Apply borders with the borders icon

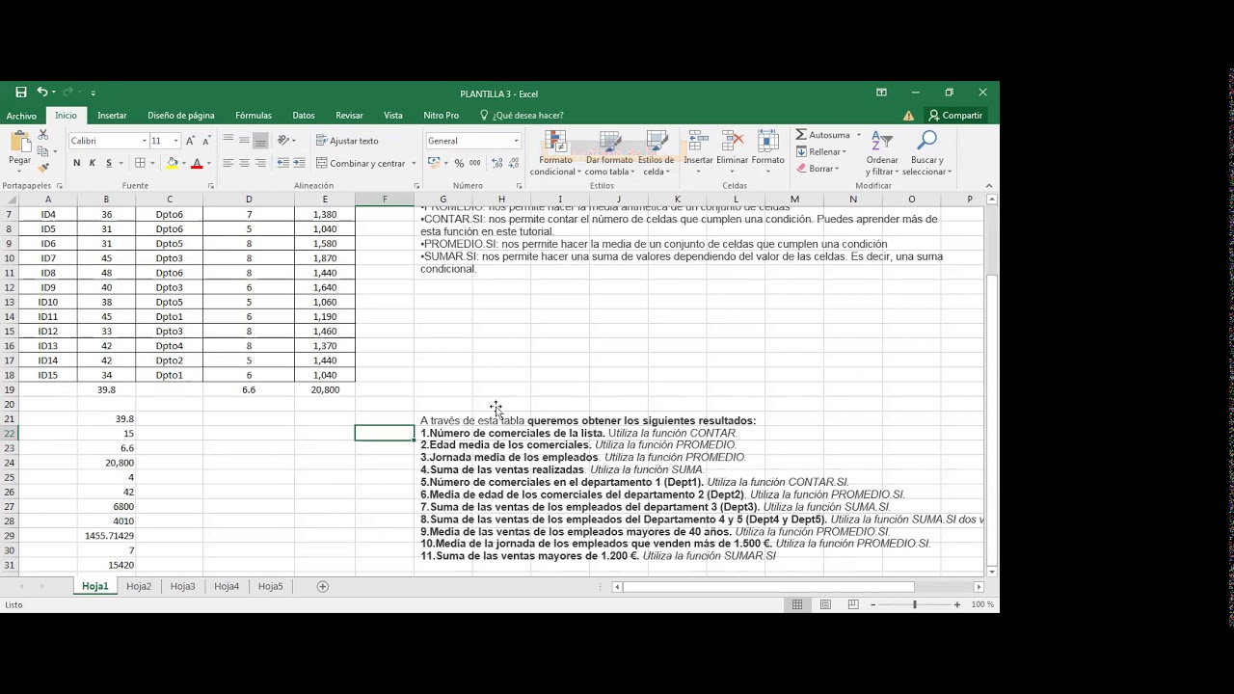tap(140, 163)
